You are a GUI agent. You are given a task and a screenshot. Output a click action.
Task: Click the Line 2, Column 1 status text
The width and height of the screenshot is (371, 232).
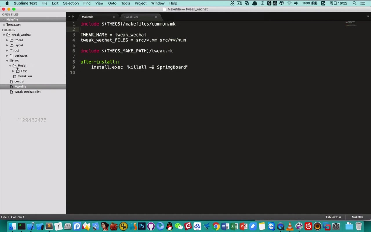[13, 217]
